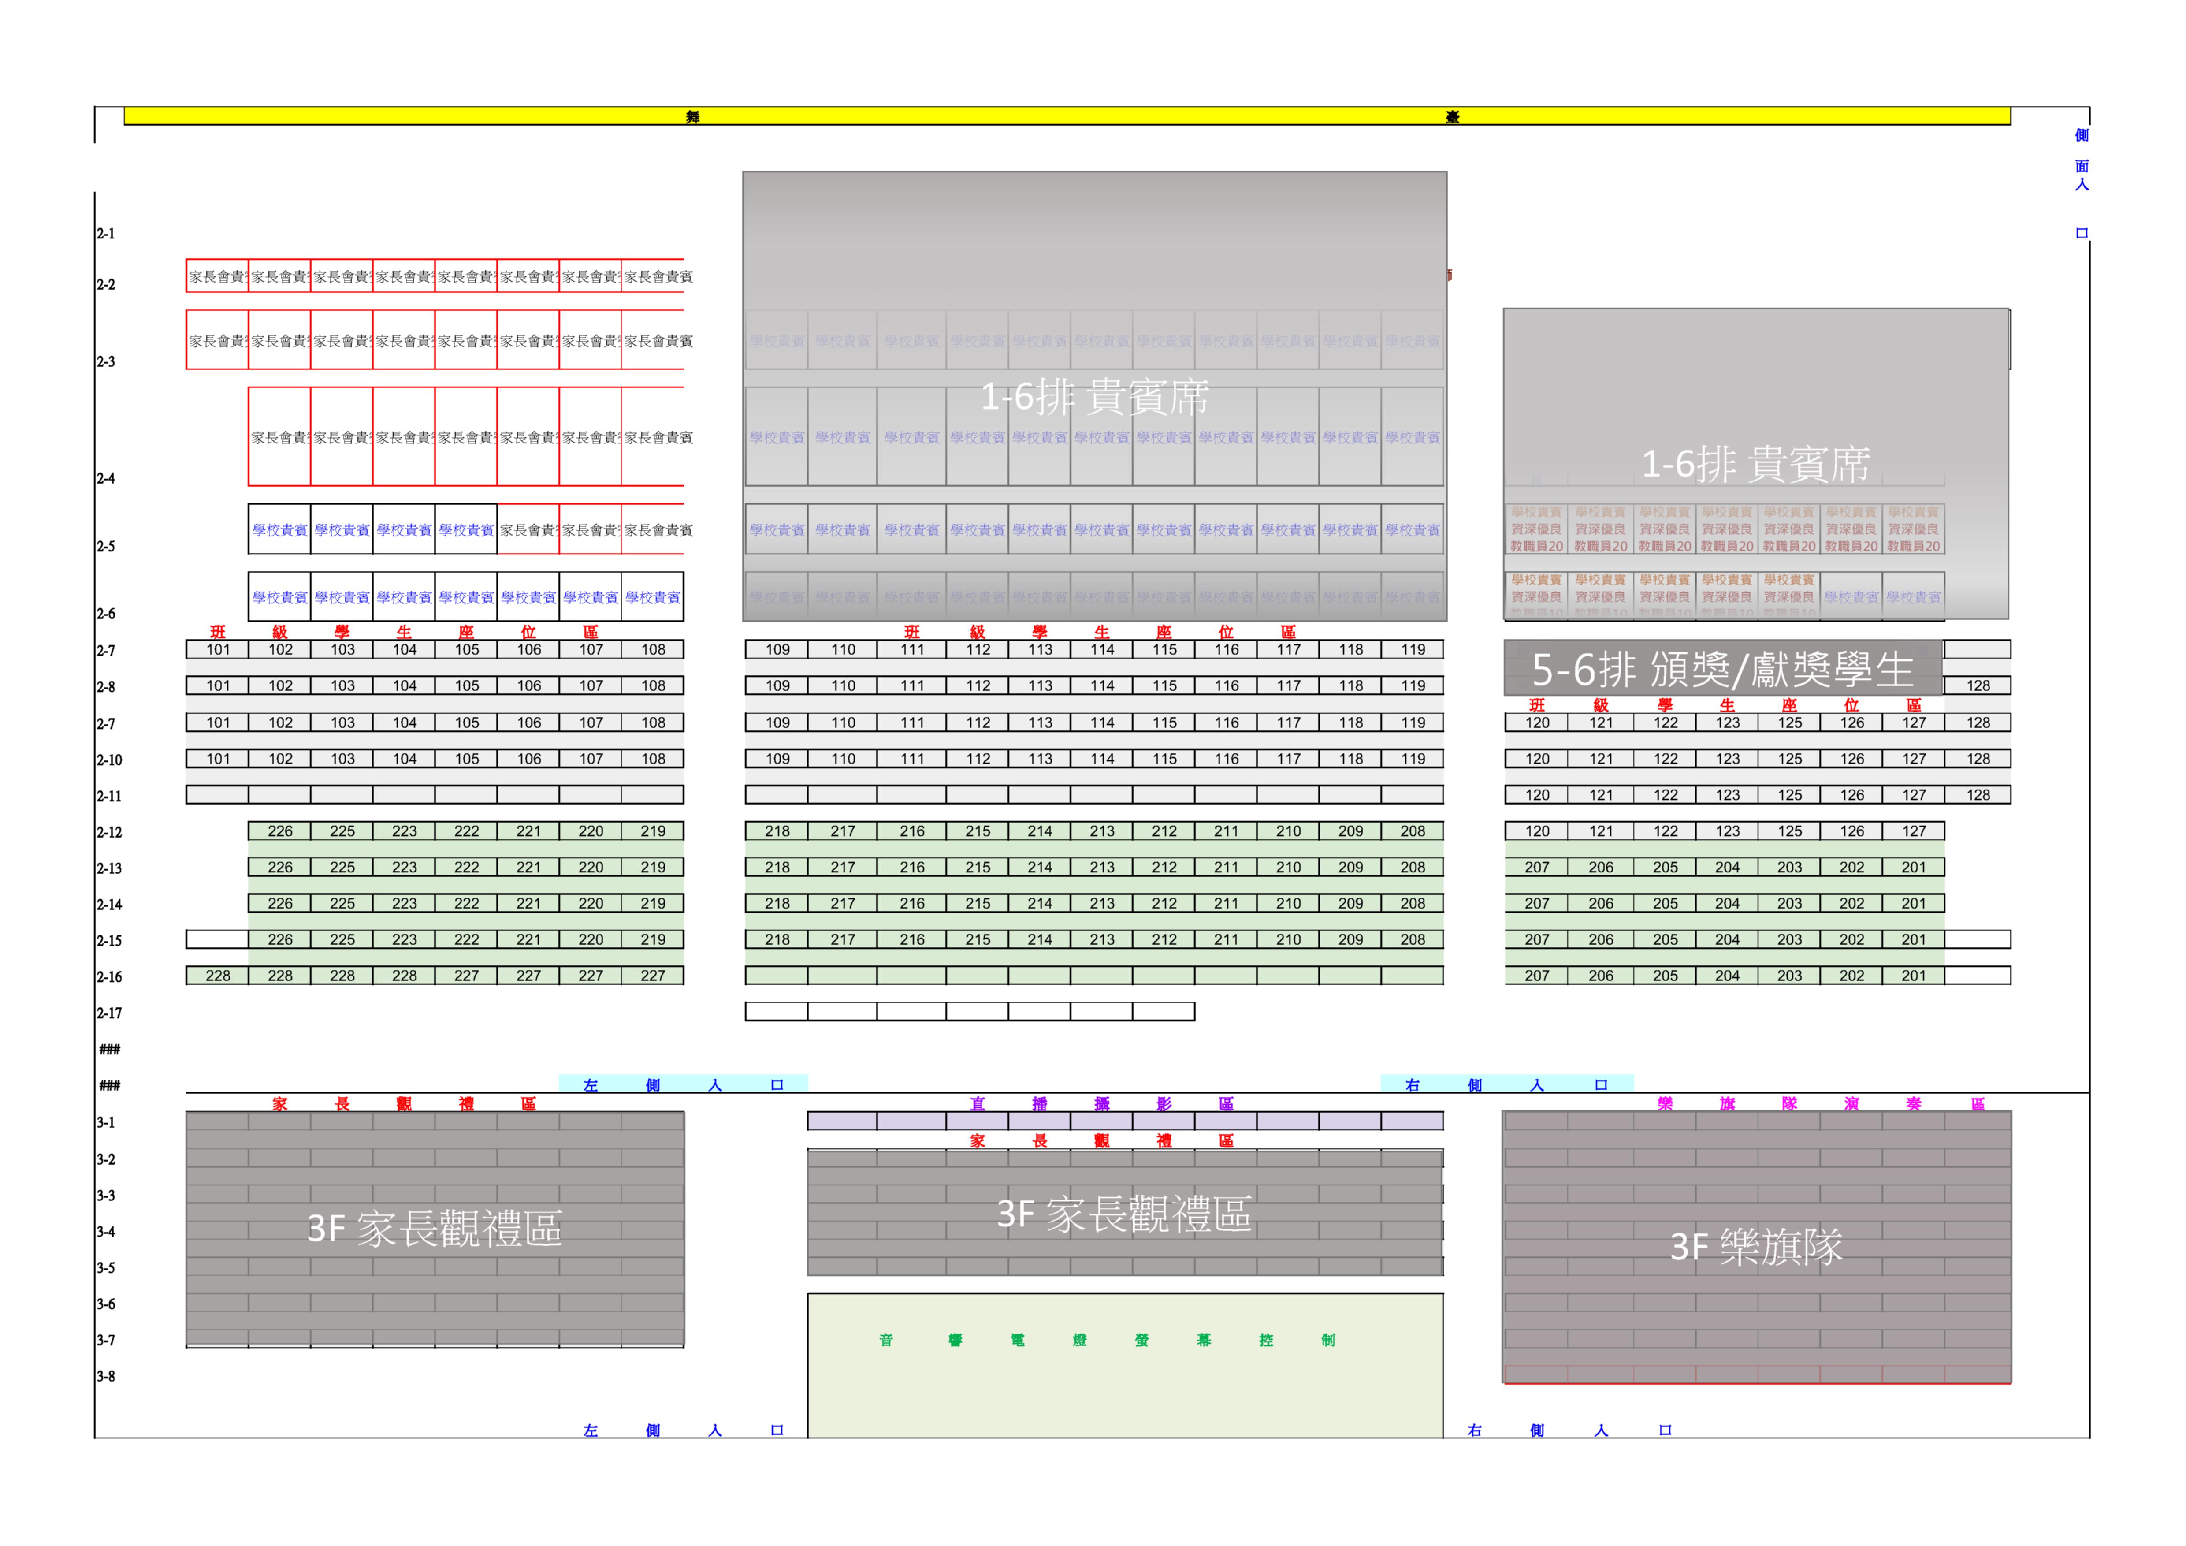Screen dimensions: 2186x1546
Task: Click the yellow stage bar at top
Action: (1067, 116)
